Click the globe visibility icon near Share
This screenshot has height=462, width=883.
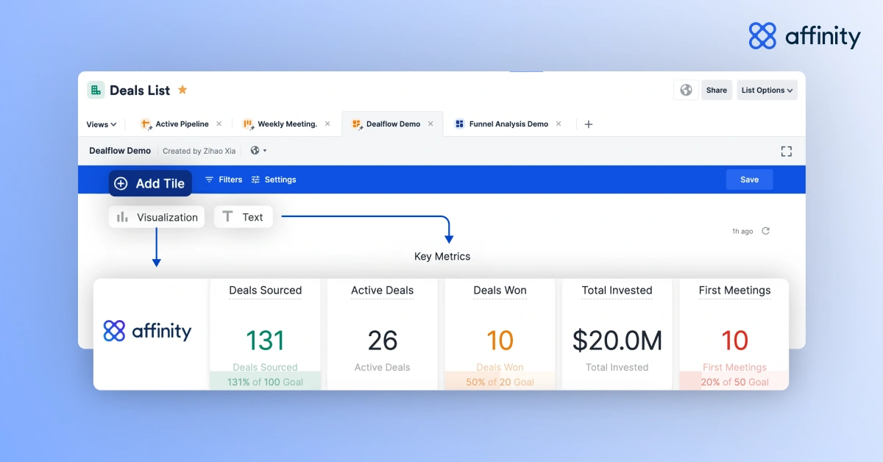tap(686, 90)
